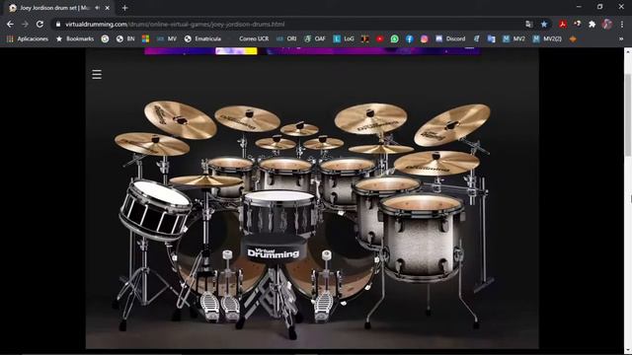Hit the ride cymbal above the floor toms
The width and height of the screenshot is (632, 355).
(x=436, y=164)
